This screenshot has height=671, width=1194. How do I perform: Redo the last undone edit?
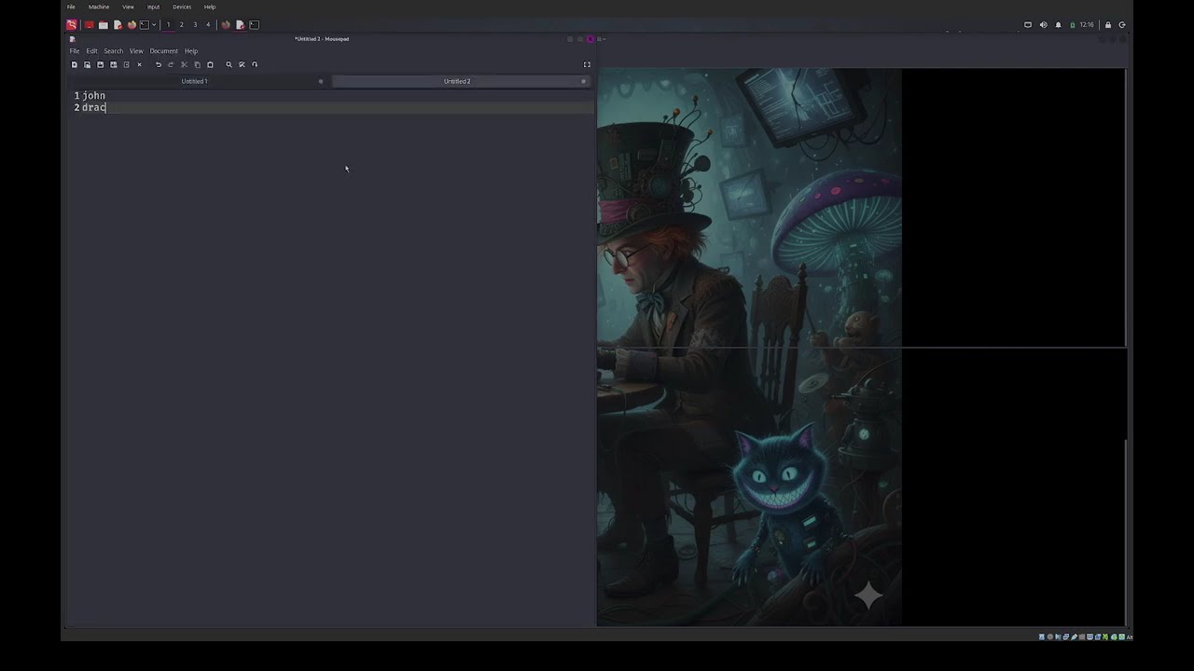click(171, 64)
